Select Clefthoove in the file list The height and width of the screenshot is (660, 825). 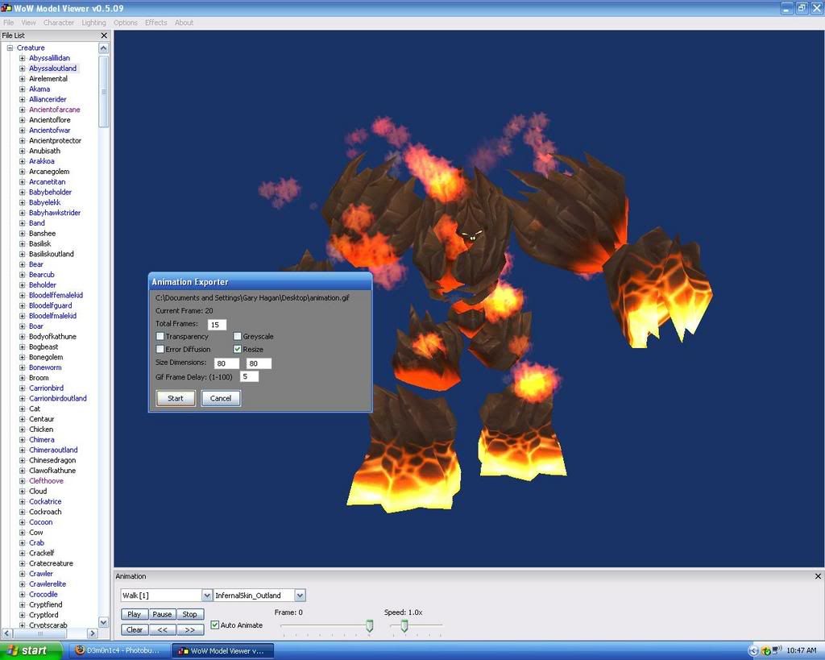tap(46, 481)
